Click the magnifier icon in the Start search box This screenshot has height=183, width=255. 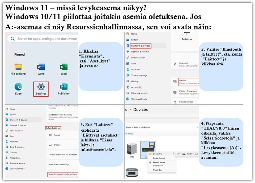pyautogui.click(x=12, y=39)
